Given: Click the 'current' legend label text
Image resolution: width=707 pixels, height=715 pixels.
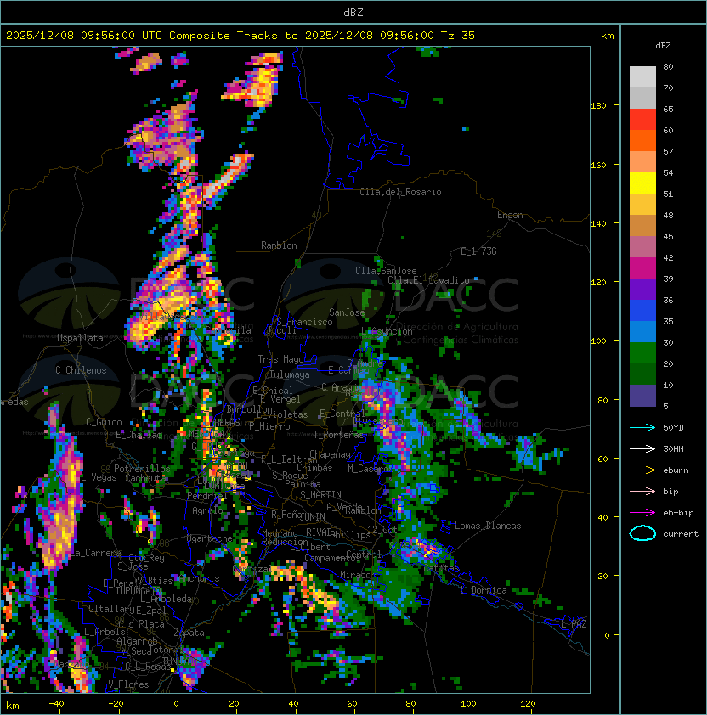Looking at the screenshot, I should [681, 534].
